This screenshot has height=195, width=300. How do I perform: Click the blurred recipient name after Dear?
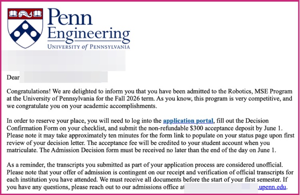[x=64, y=77]
